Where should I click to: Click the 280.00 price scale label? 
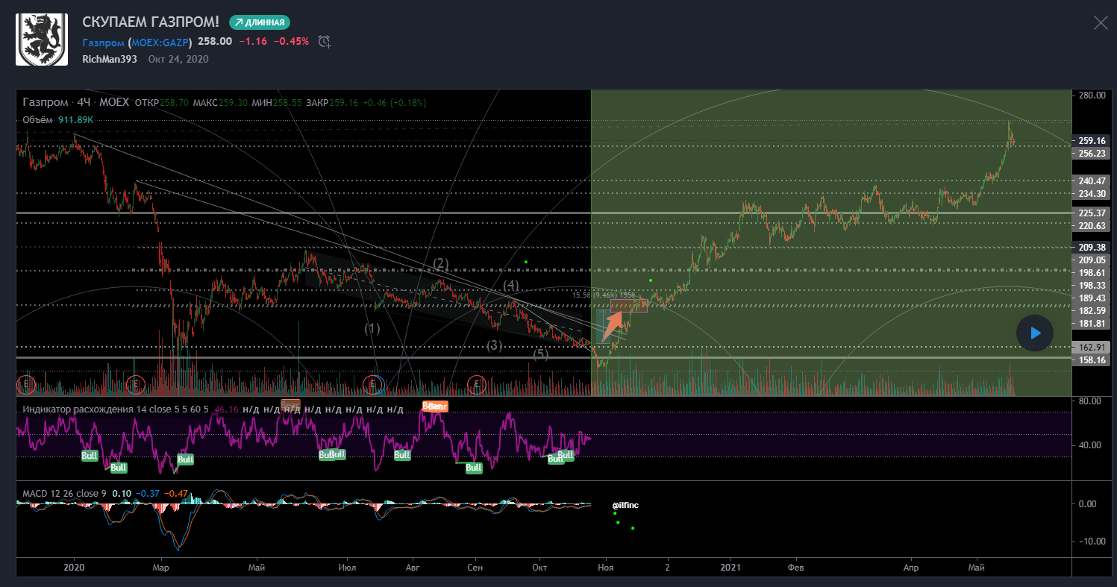tap(1092, 95)
